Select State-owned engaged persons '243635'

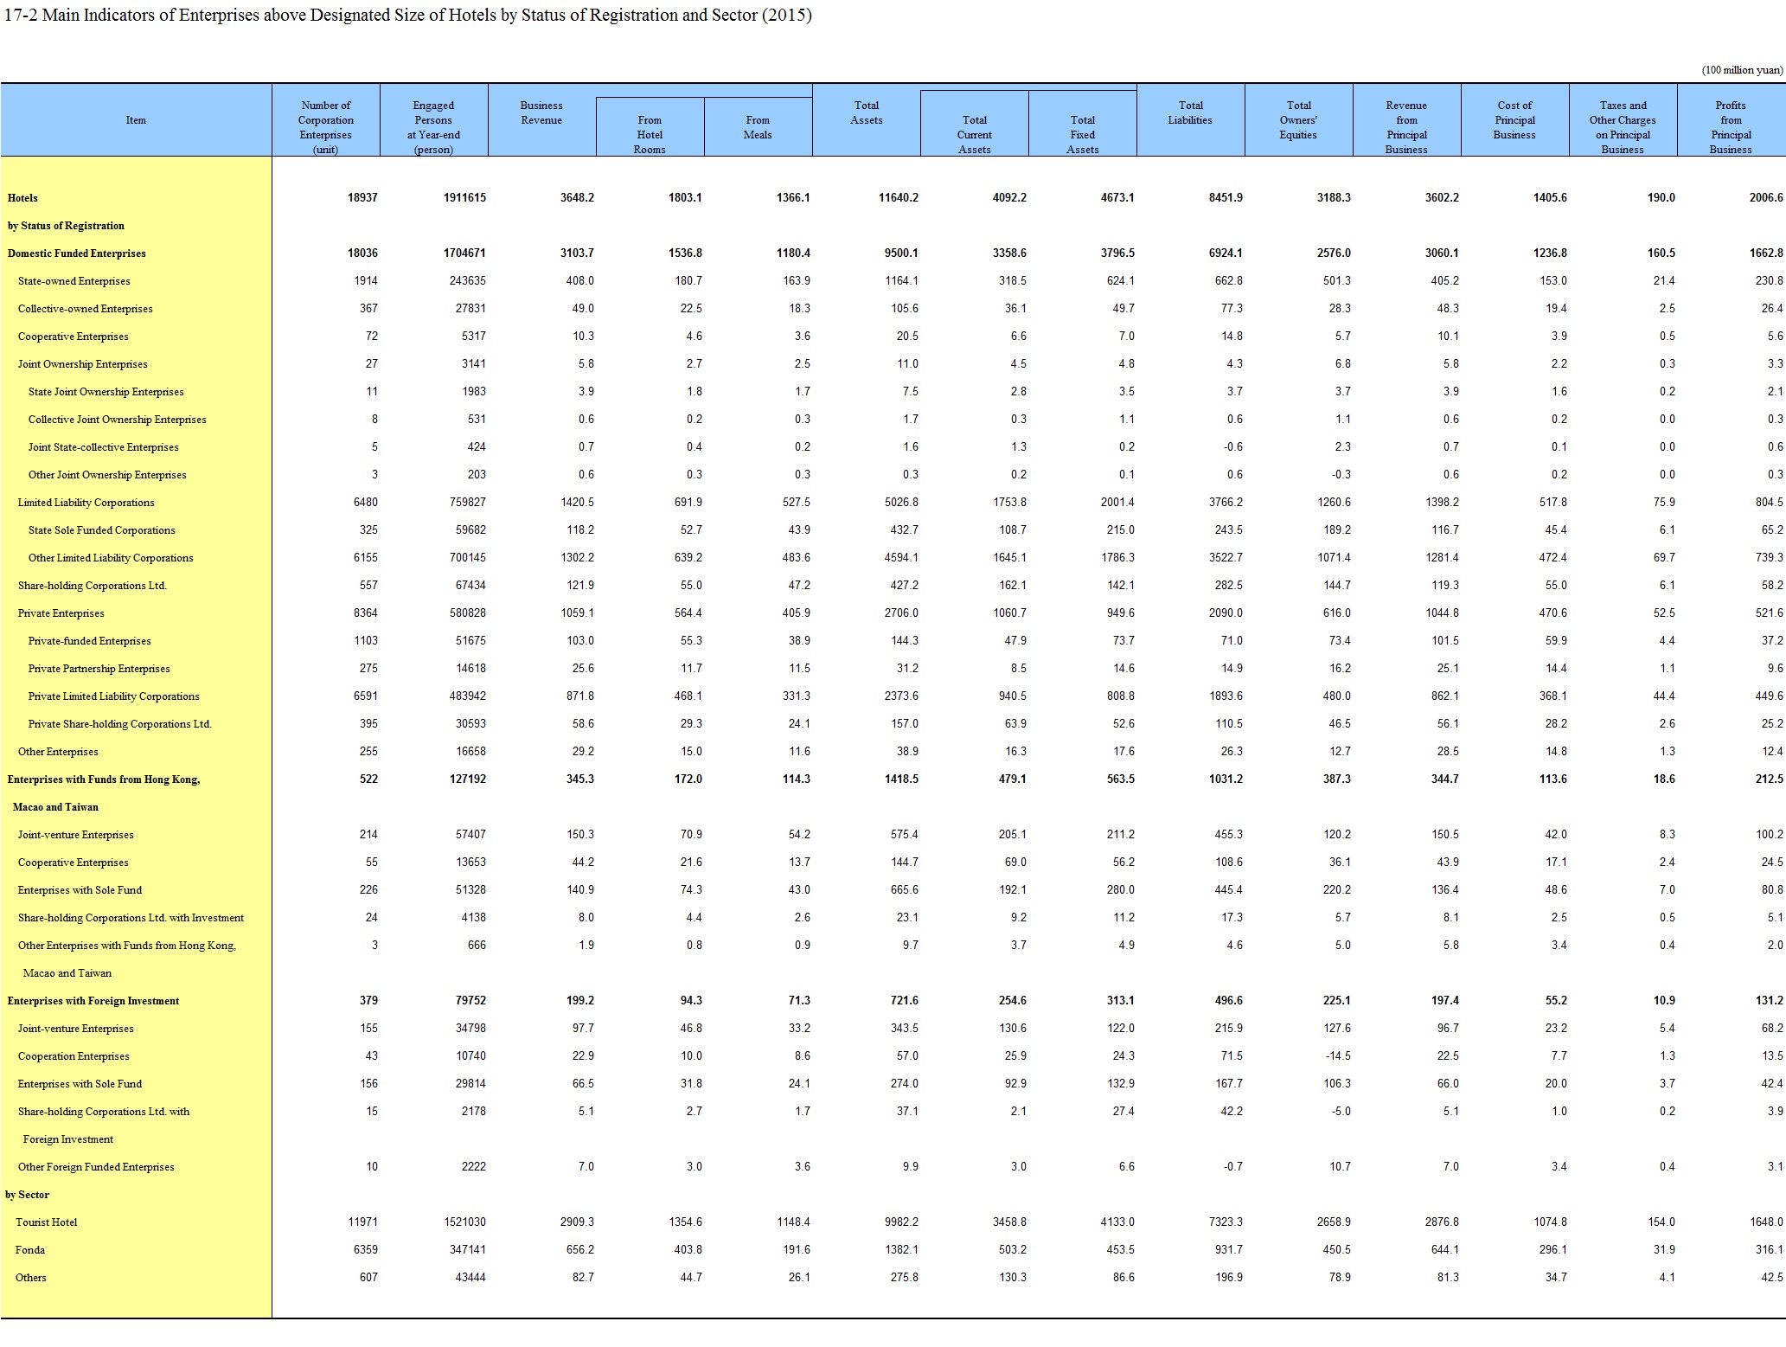tap(468, 281)
